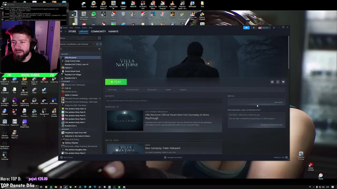This screenshot has height=189, width=337.
Task: Switch to the COMMUNITY tab
Action: (x=98, y=31)
